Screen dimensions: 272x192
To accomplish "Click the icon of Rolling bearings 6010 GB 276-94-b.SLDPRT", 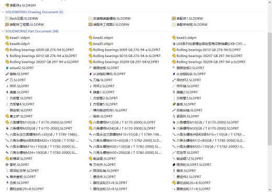I will (90, 56).
